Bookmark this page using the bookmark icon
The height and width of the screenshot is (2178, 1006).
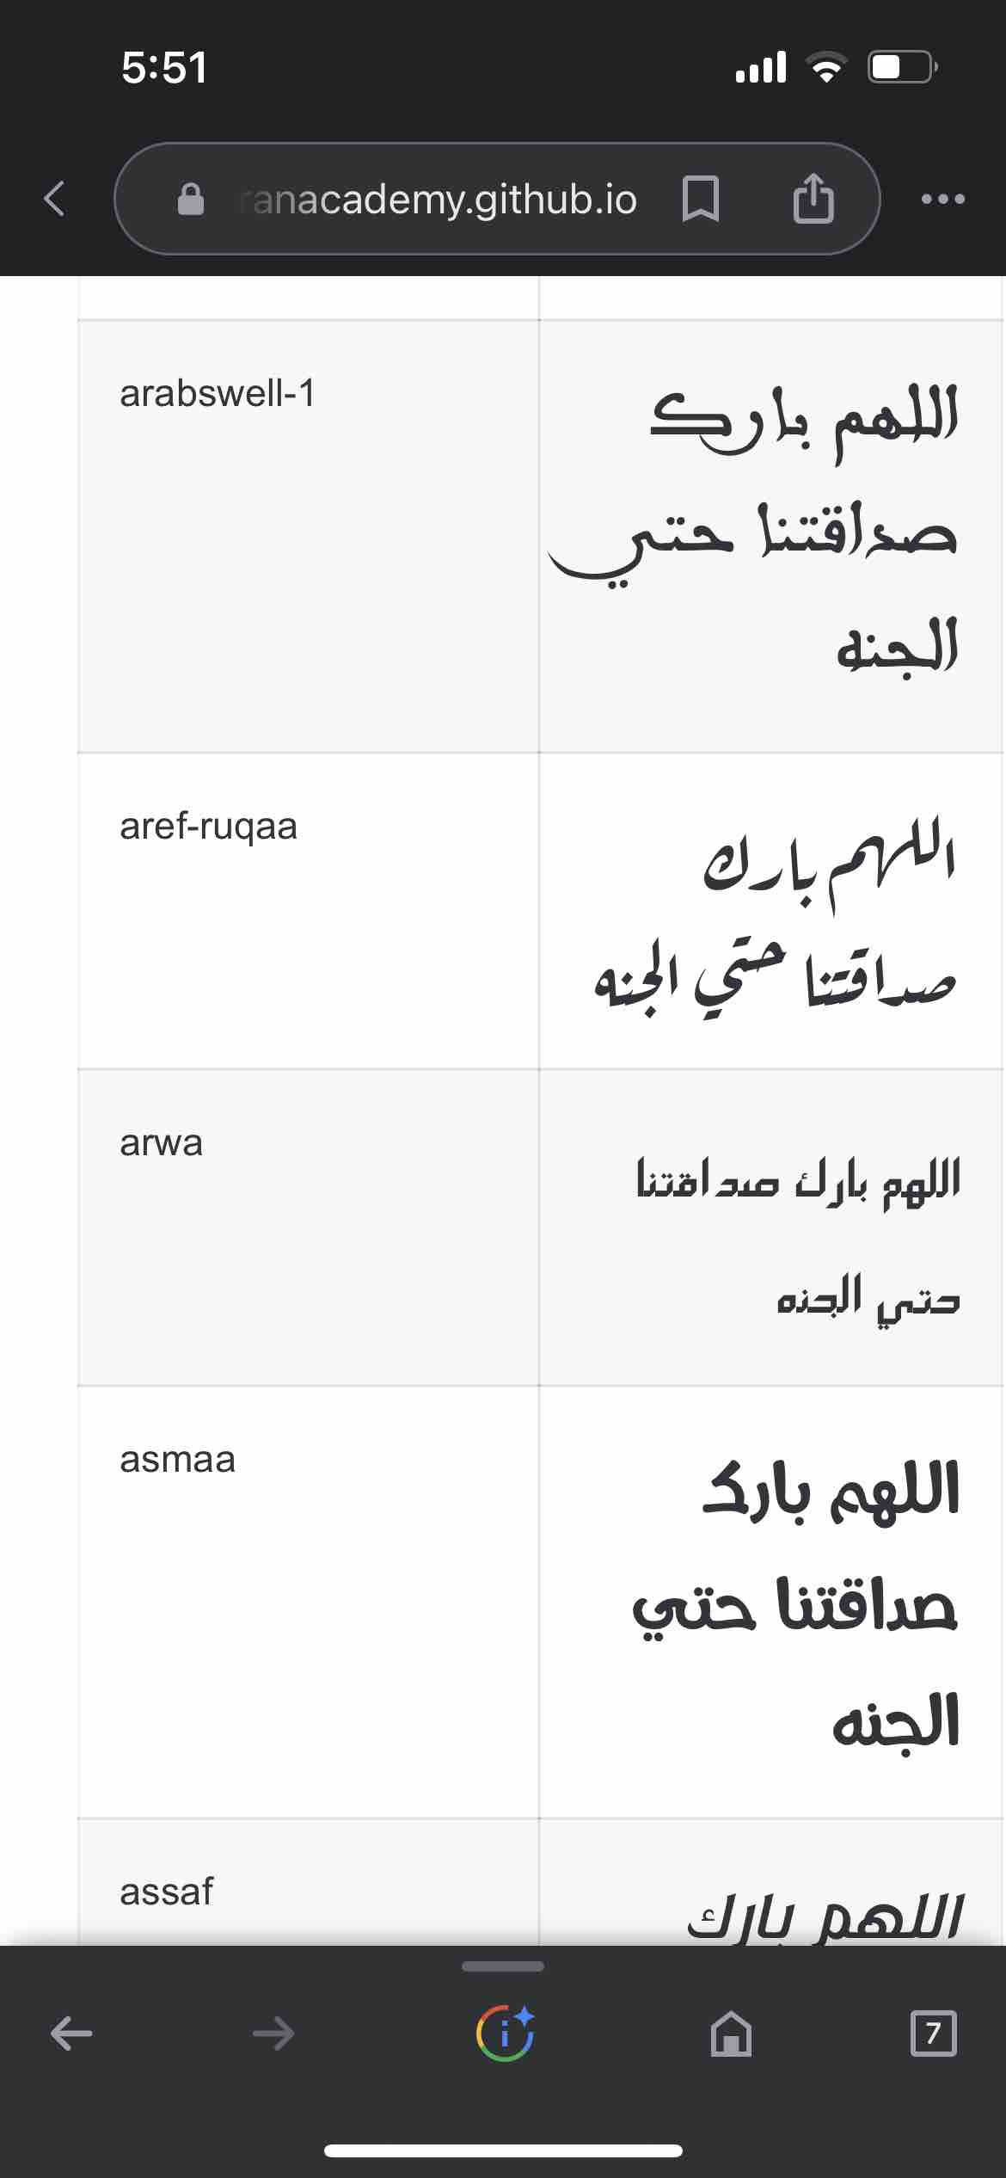coord(700,199)
